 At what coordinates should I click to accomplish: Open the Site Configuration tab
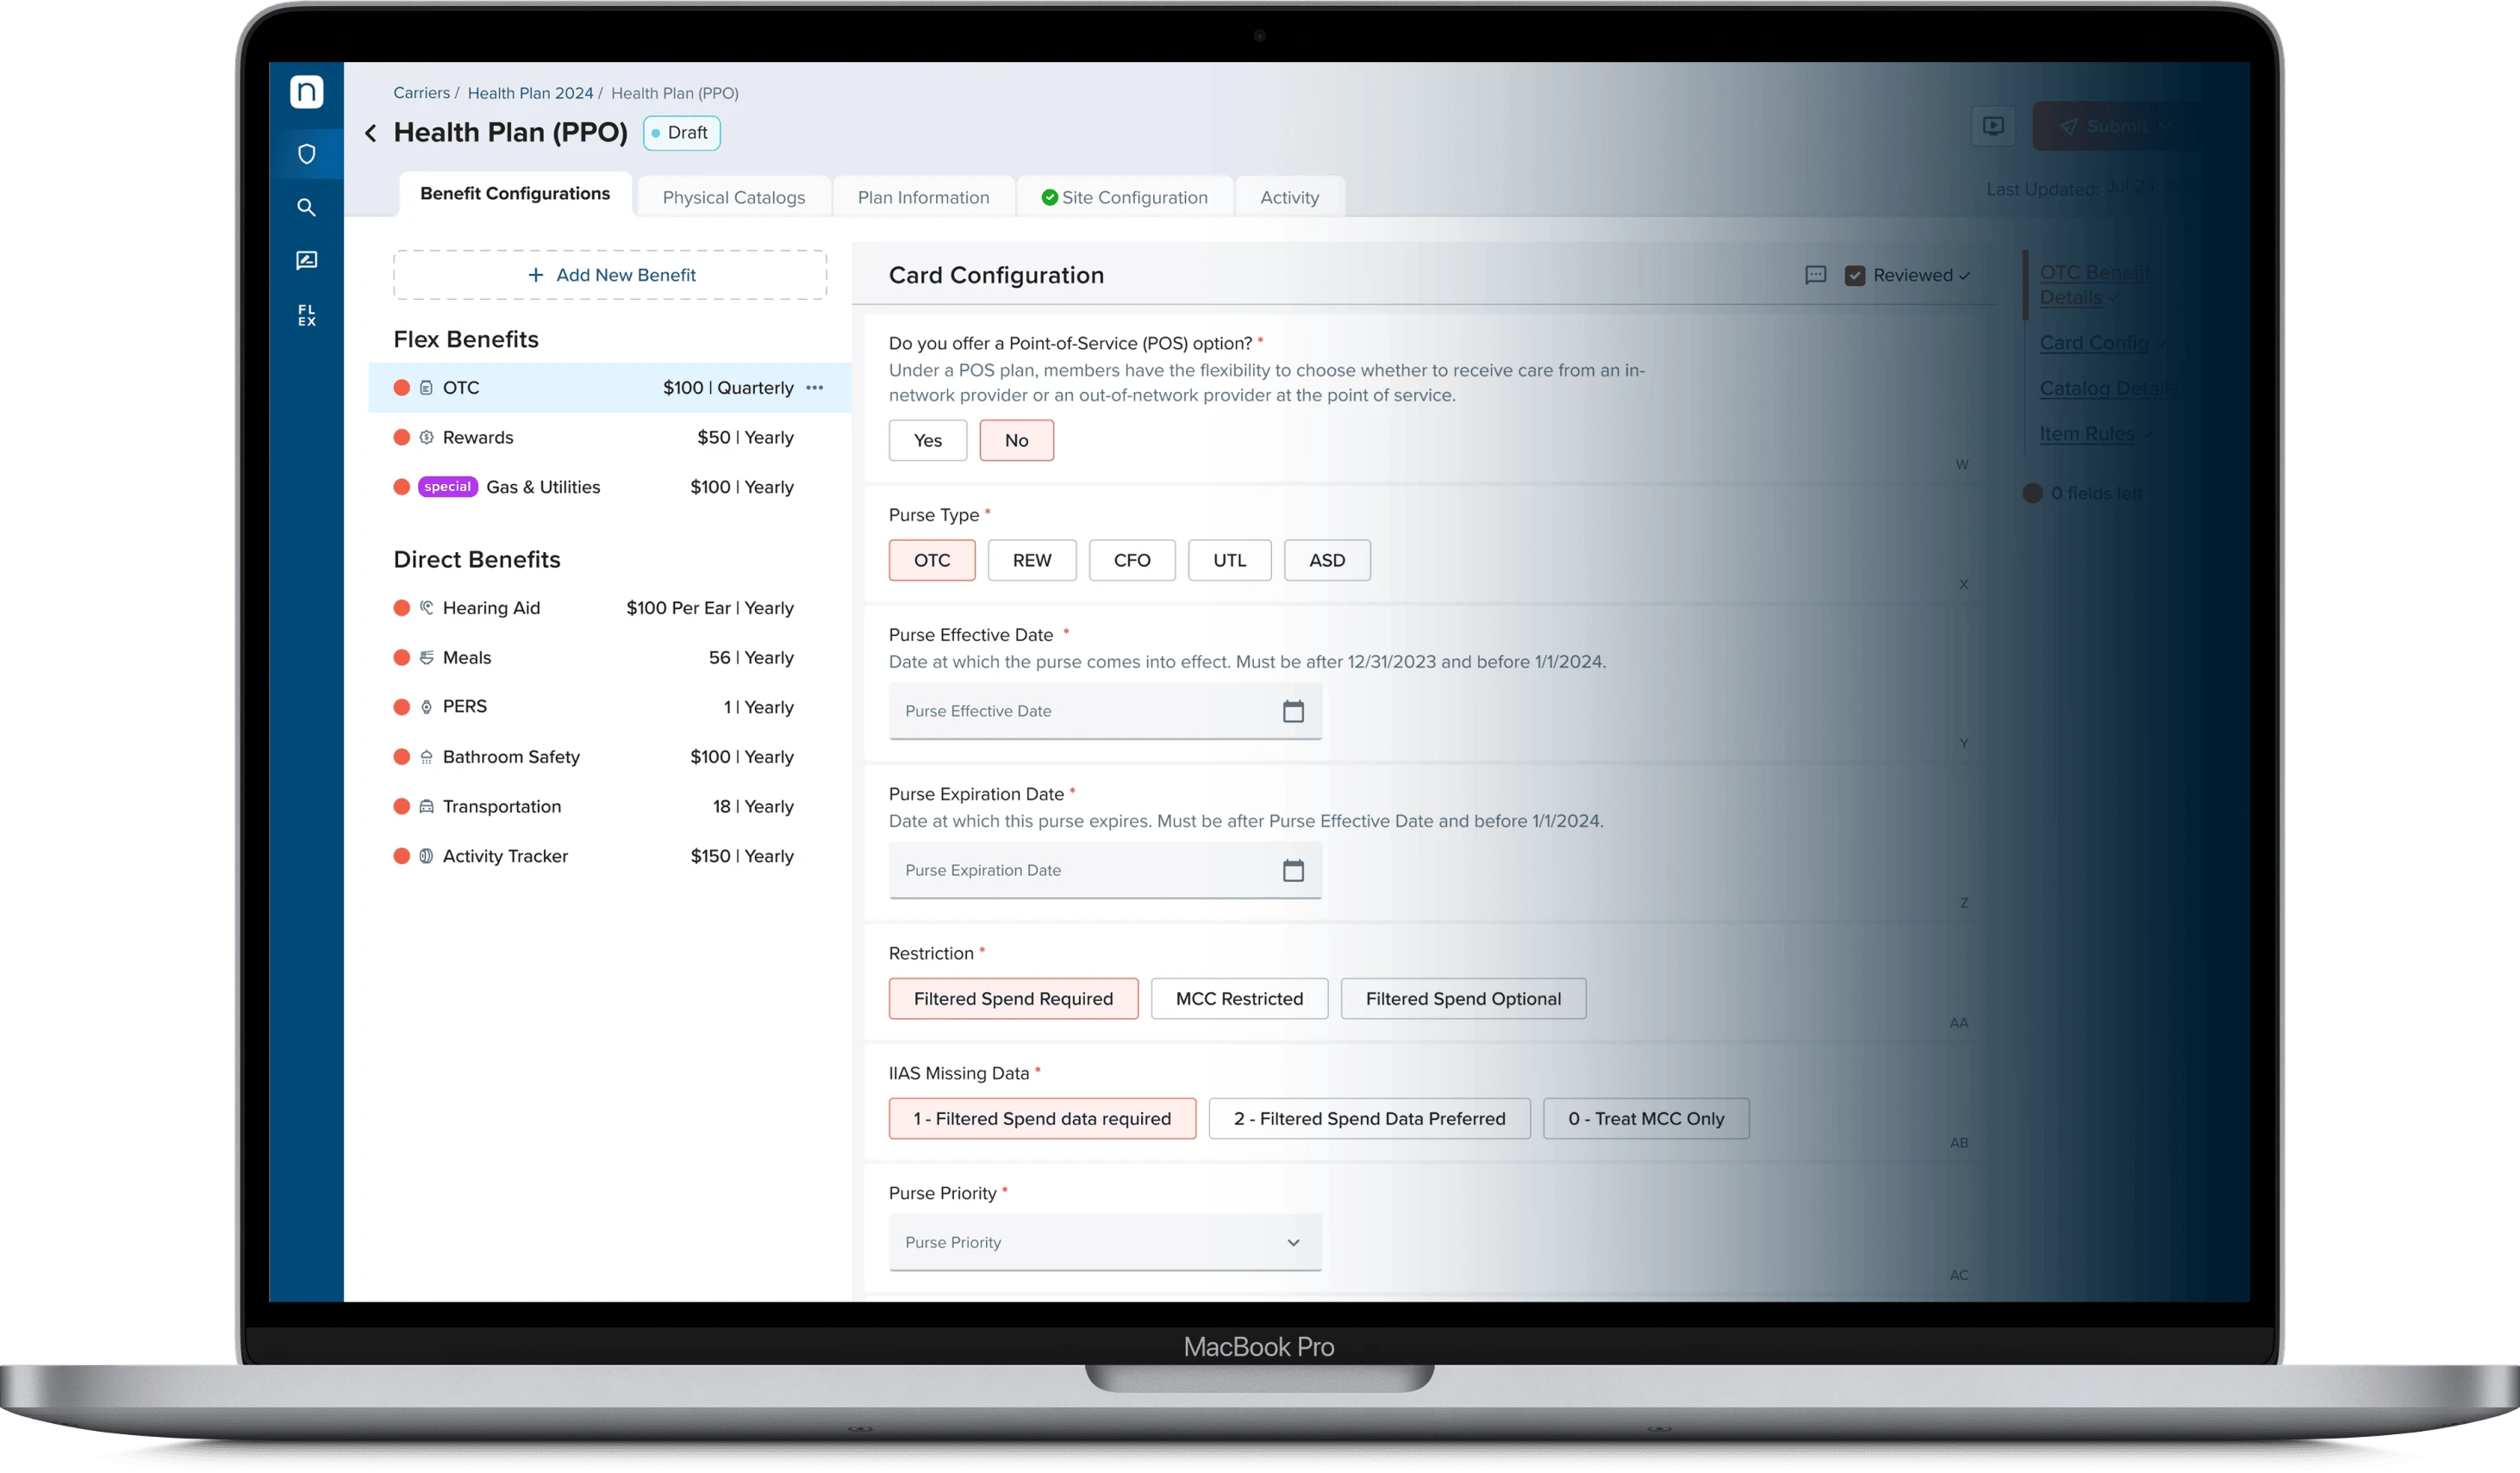point(1124,198)
